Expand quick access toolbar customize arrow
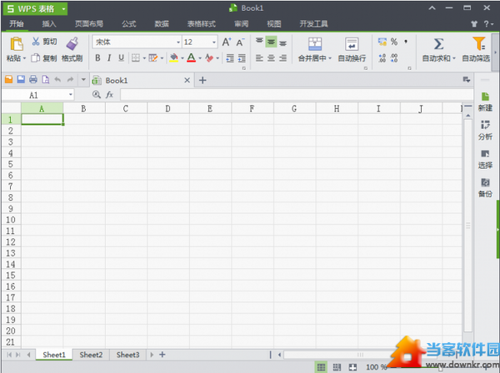 point(83,79)
